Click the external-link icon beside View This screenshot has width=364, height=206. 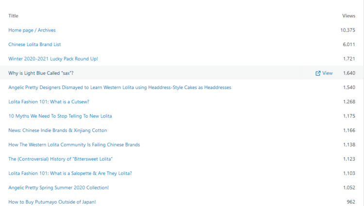[318, 73]
